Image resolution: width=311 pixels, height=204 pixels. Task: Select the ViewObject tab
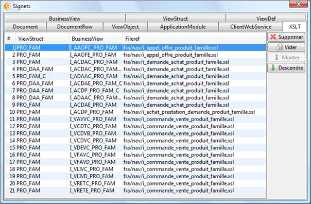point(125,27)
